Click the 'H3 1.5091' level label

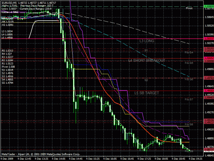(x=8, y=25)
